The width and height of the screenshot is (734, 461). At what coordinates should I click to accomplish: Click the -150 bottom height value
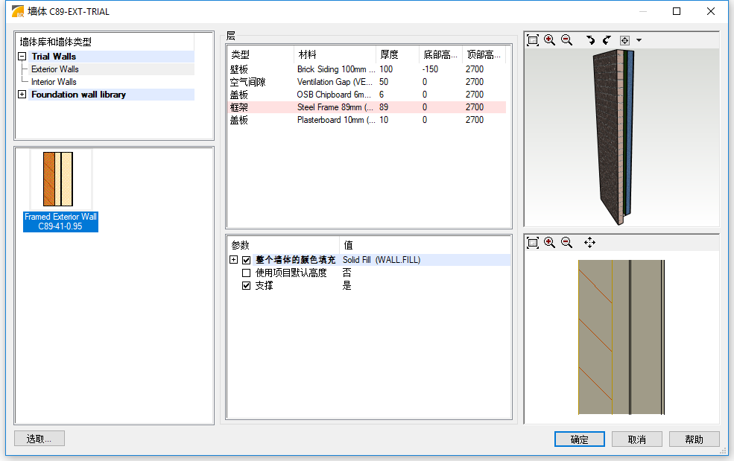coord(430,69)
